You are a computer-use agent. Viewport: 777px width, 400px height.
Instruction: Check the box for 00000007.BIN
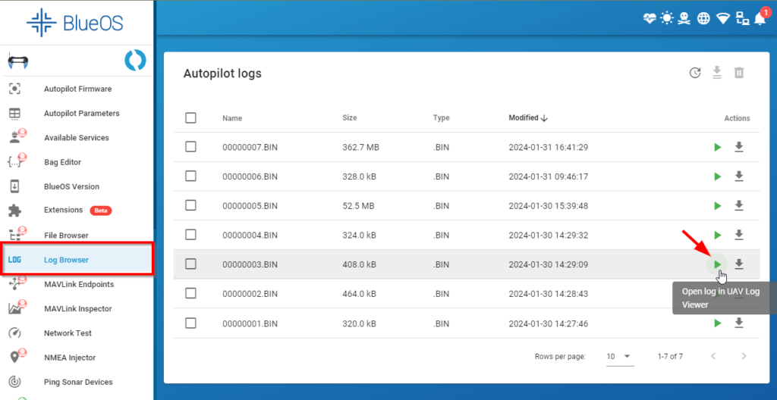(190, 147)
